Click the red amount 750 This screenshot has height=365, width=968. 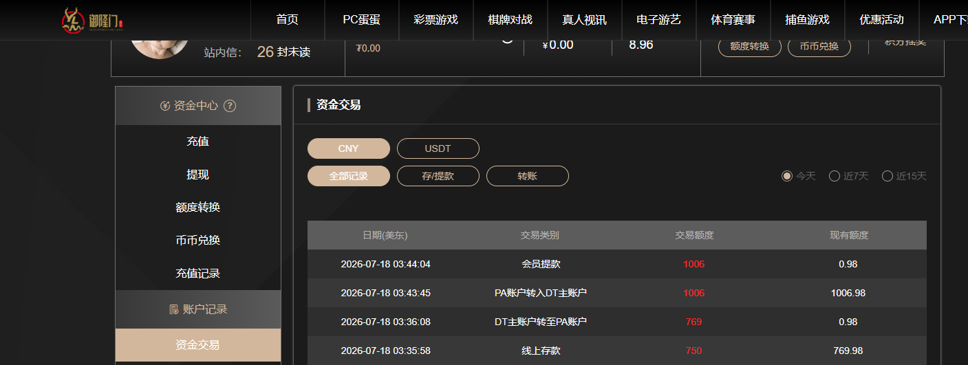pos(694,351)
